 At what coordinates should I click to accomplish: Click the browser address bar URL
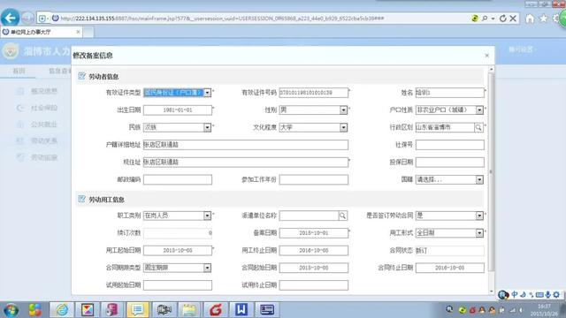click(x=222, y=18)
